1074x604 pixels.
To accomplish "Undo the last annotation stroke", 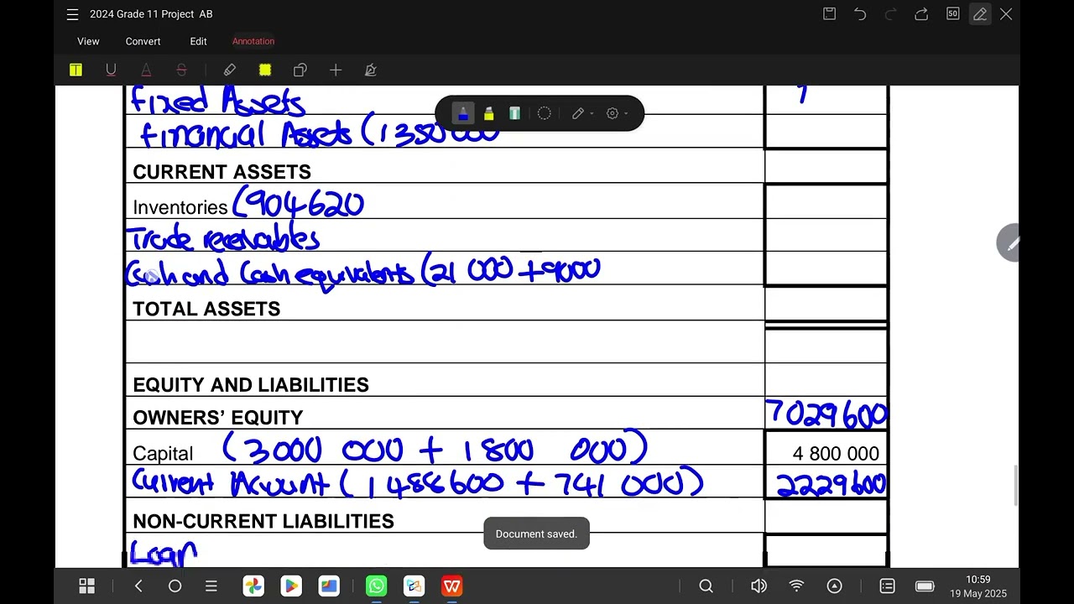I will [x=860, y=14].
